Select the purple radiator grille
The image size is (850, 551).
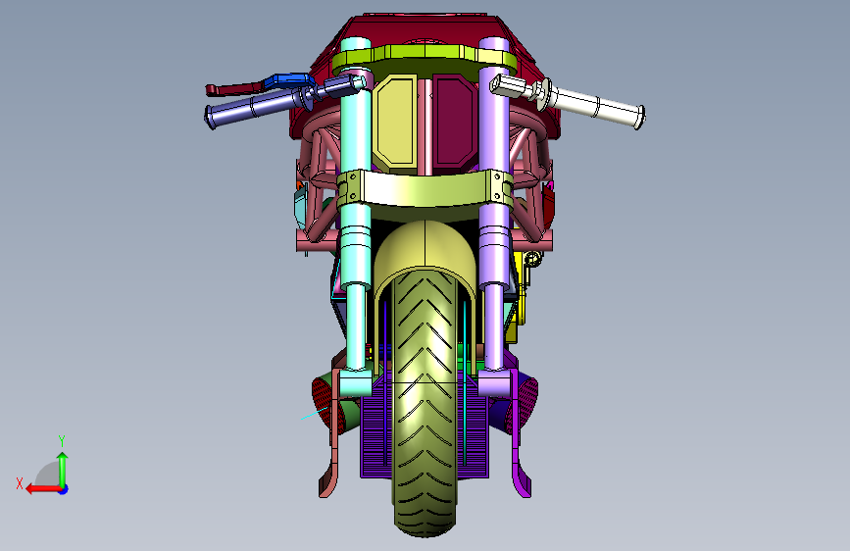pyautogui.click(x=375, y=434)
